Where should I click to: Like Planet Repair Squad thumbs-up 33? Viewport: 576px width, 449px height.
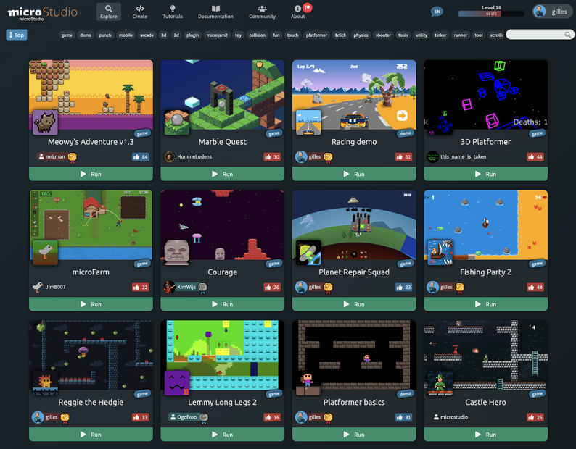click(403, 288)
